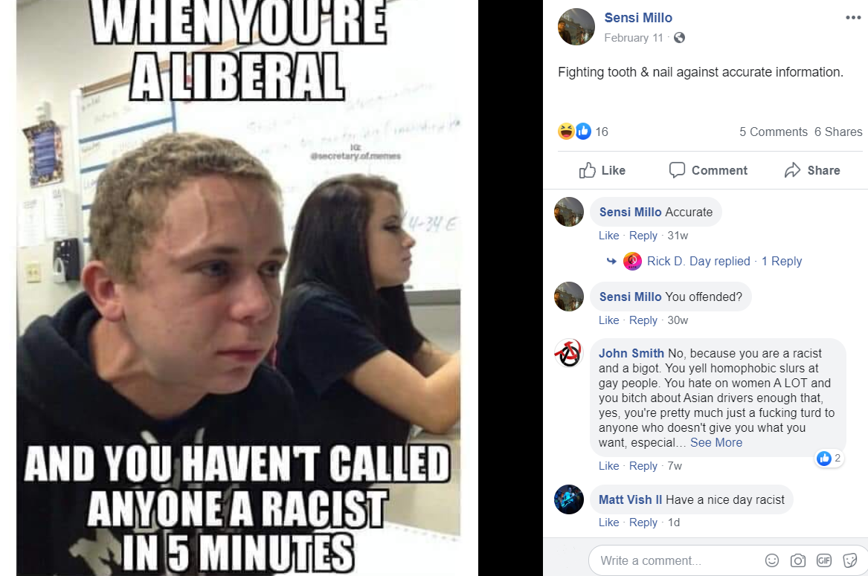Open the GIF picker icon

point(823,560)
